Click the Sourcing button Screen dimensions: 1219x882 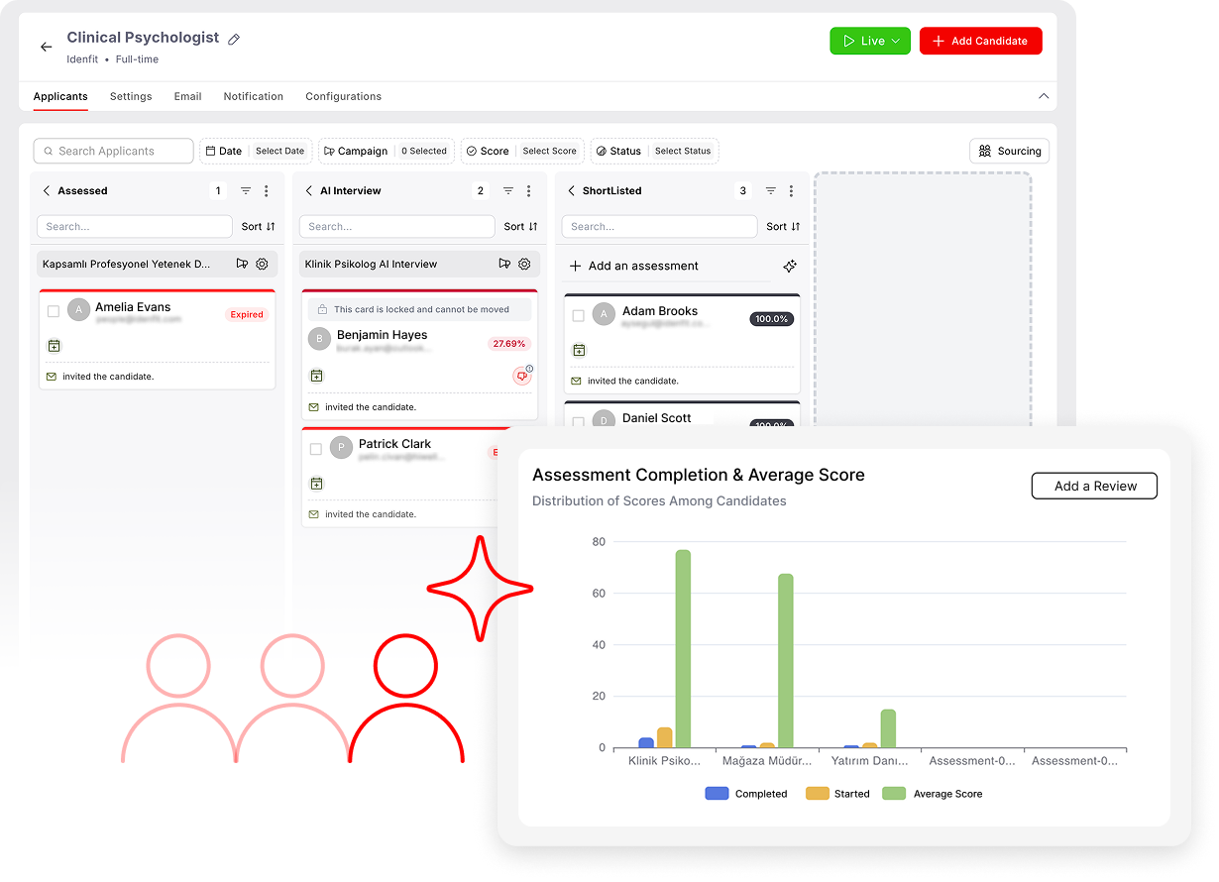[x=1009, y=151]
